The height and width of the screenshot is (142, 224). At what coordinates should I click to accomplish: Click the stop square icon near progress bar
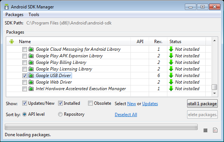205,130
